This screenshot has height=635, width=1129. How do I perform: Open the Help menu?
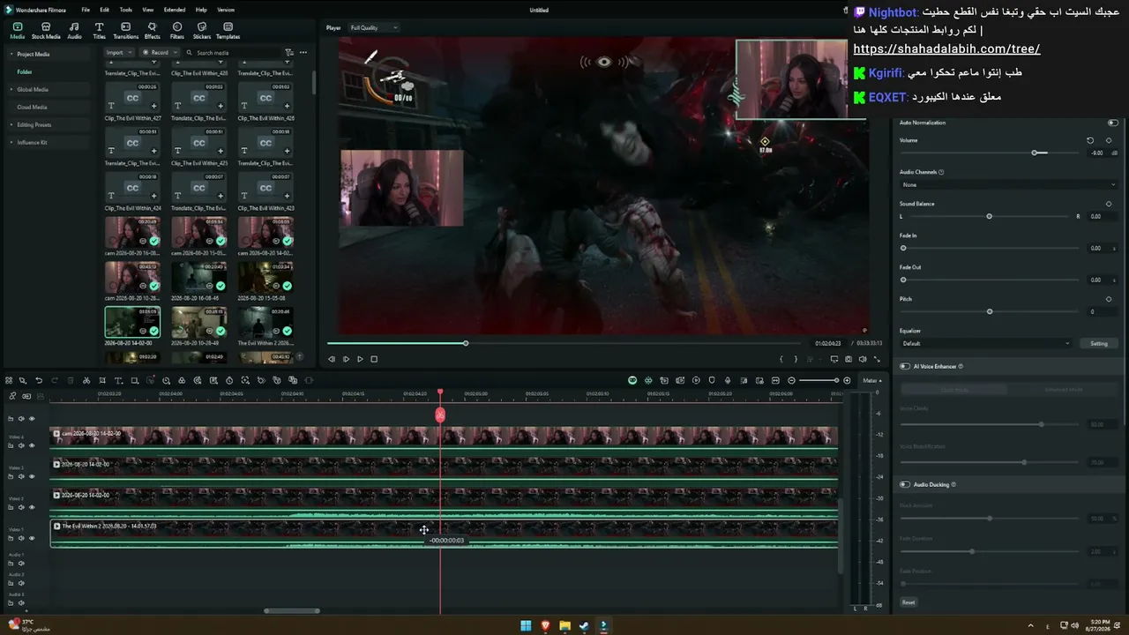tap(201, 10)
